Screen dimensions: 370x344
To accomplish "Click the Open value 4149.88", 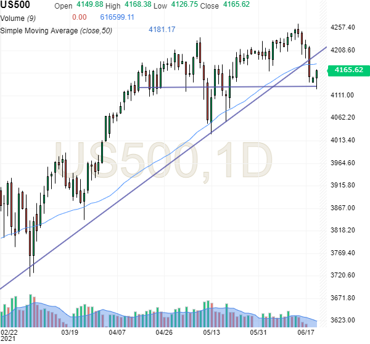I will (89, 6).
